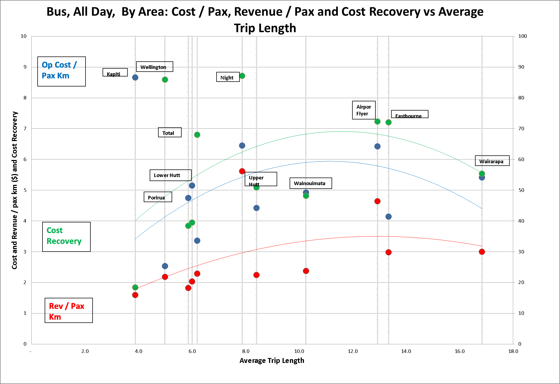560x384 pixels.
Task: Select the Wainouimata label box
Action: tap(310, 183)
